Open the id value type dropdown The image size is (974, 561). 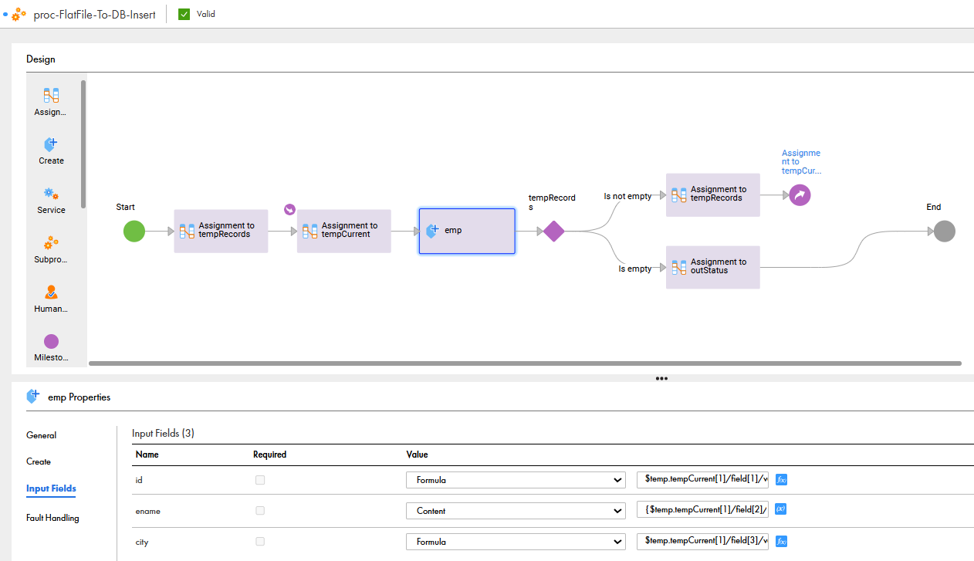point(516,480)
